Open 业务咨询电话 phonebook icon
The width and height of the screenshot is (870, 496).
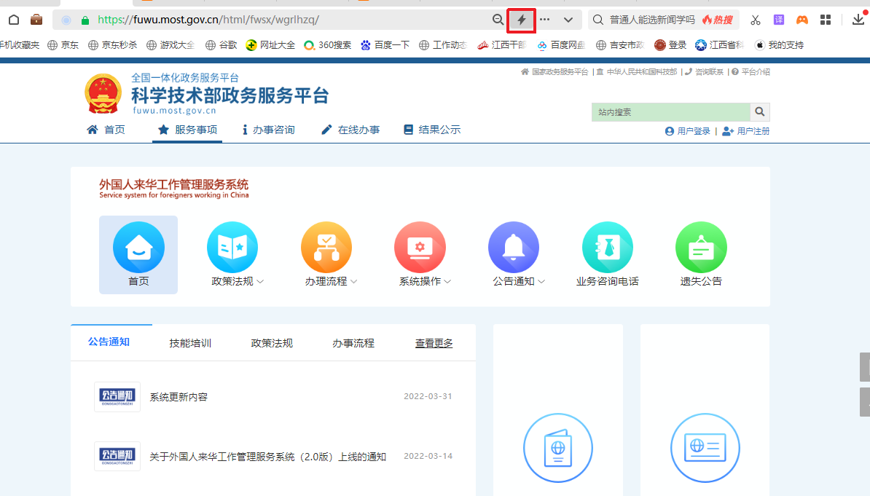click(x=607, y=248)
